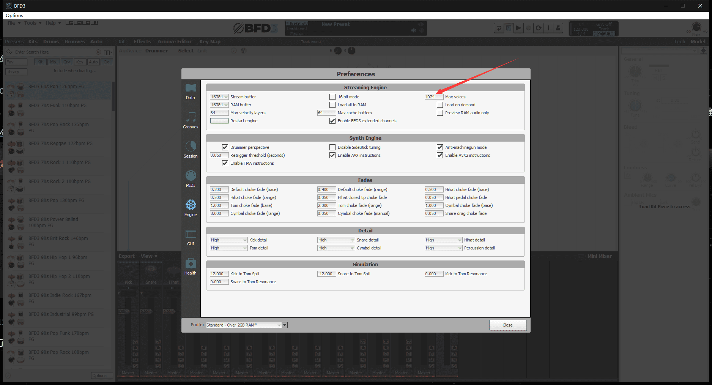Viewport: 712px width, 385px height.
Task: Click the transport stop button
Action: 509,28
